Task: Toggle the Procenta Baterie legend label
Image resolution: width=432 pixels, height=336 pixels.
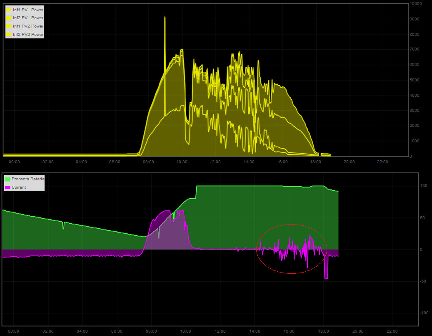Action: 28,179
